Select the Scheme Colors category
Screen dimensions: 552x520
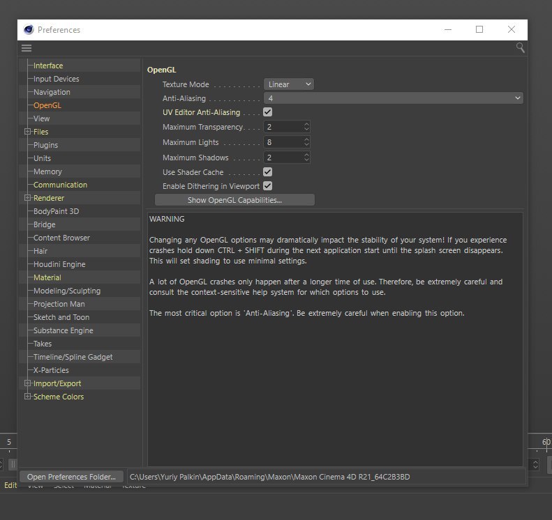pos(59,397)
